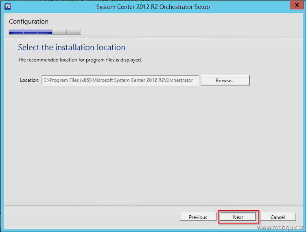The image size is (306, 232).
Task: Click the first filled progress segment
Action: 16,32
